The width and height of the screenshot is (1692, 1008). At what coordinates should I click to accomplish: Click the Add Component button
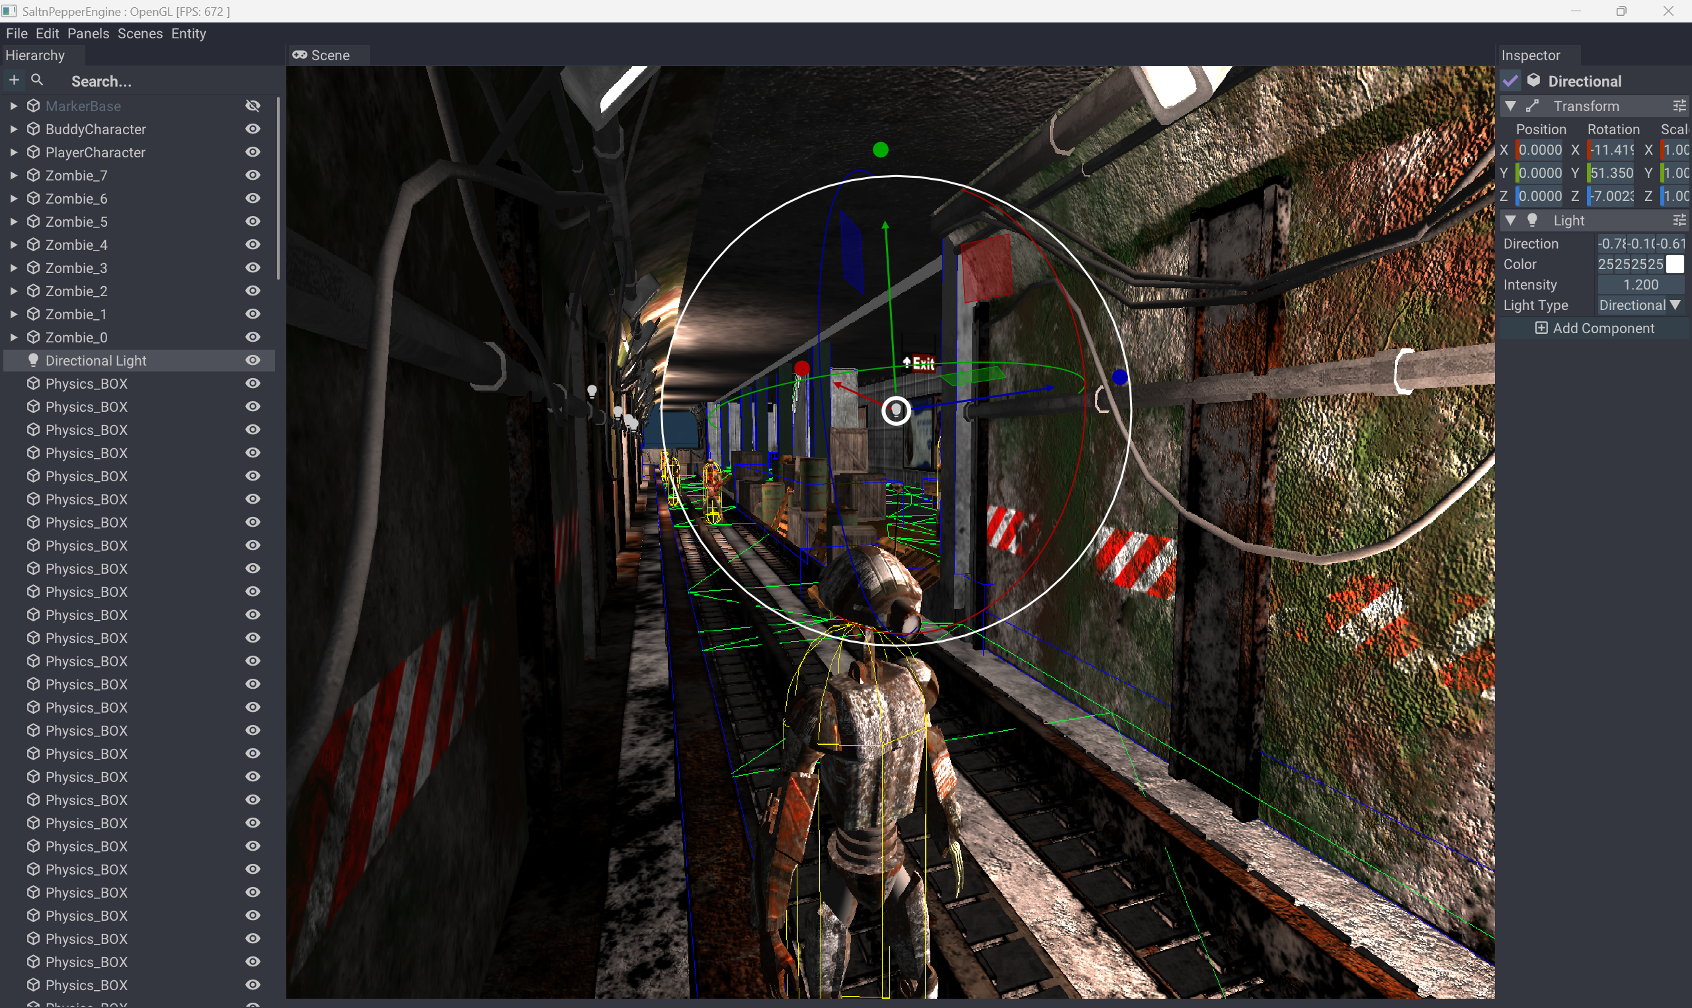[1593, 328]
